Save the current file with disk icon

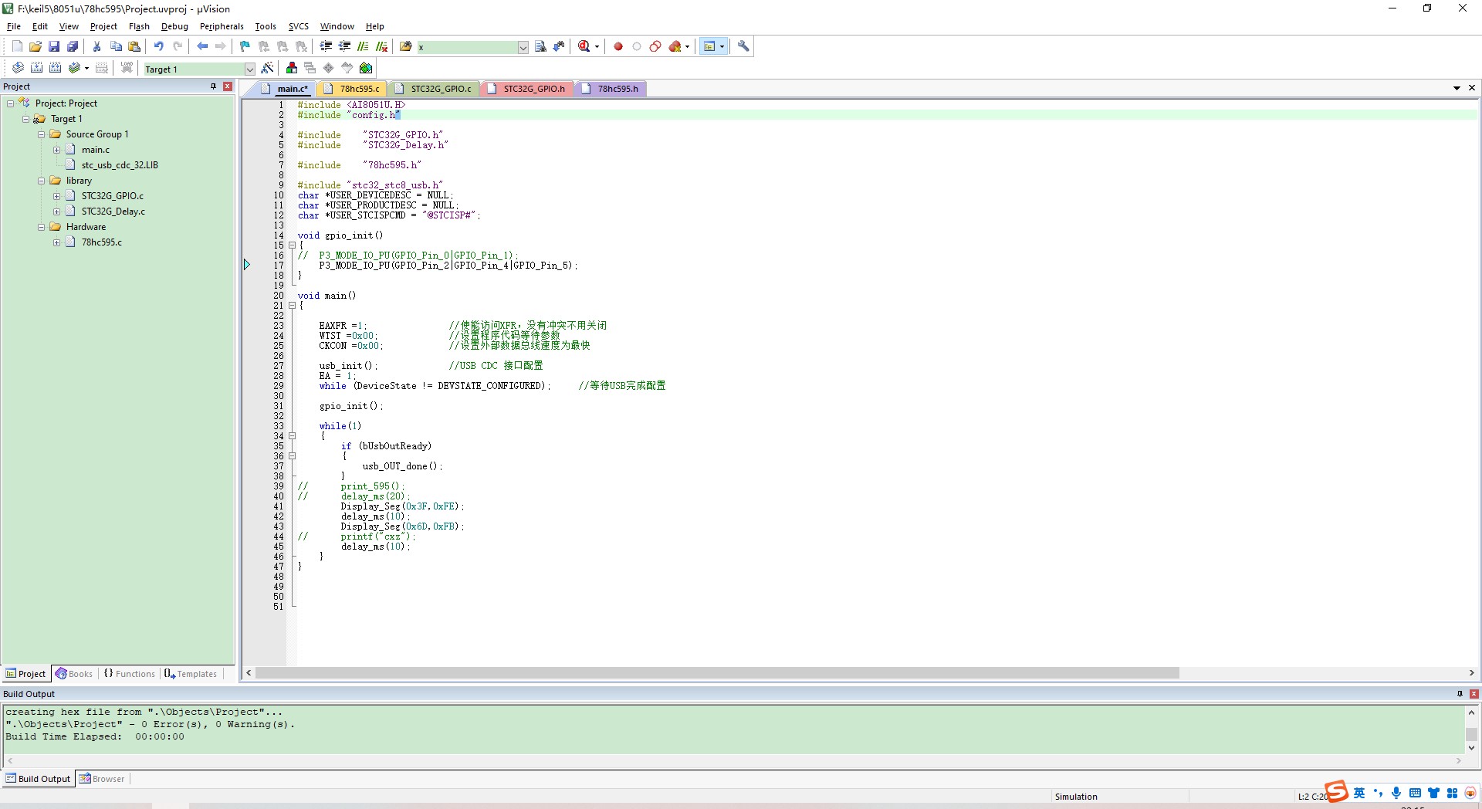(x=54, y=46)
